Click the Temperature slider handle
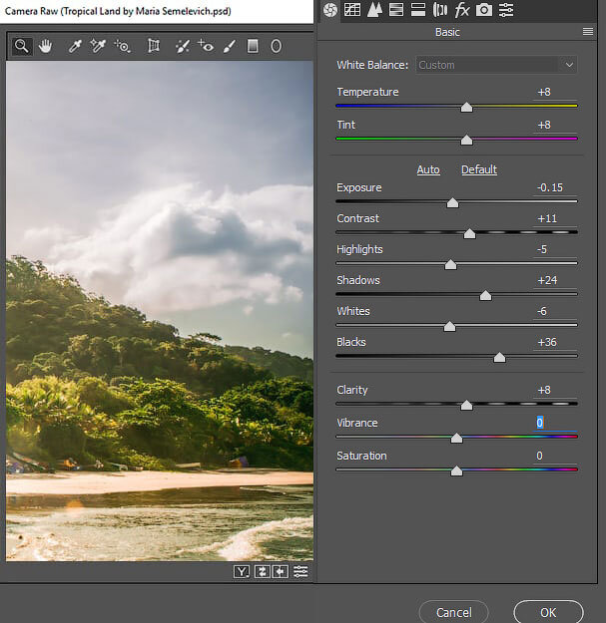Screen dimensions: 606x623 click(x=466, y=108)
